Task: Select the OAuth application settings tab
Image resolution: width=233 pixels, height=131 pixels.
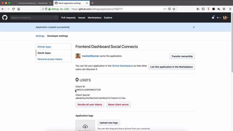Action: point(70,3)
